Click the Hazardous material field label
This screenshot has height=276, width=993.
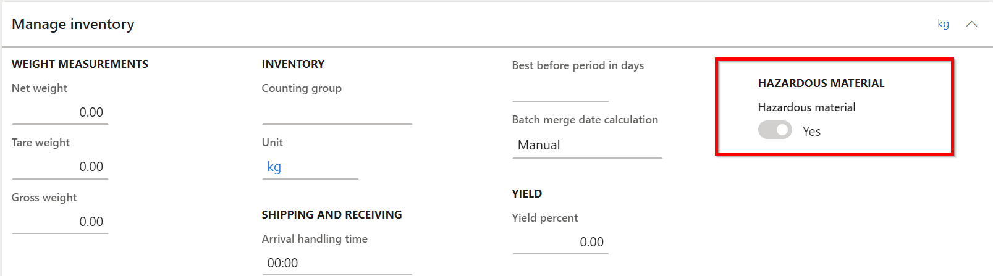(x=806, y=107)
